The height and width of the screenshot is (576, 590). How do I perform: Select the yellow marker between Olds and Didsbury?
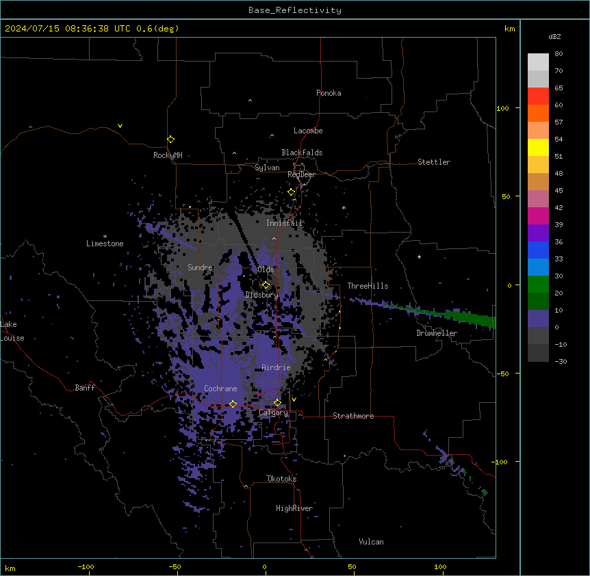coord(266,285)
